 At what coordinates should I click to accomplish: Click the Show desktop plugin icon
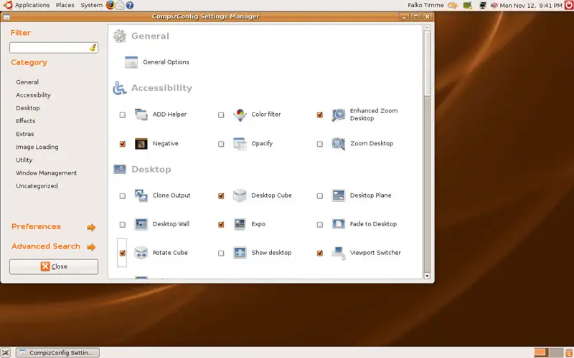(x=240, y=253)
